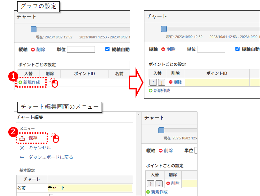
Task: Click ポイントID column header in top-left table
Action: (84, 74)
